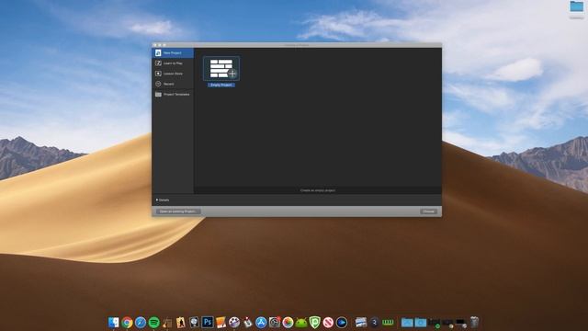Expand the Details disclosure triangle
The height and width of the screenshot is (331, 588).
click(157, 200)
